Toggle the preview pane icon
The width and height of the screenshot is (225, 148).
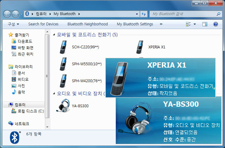tap(205, 24)
